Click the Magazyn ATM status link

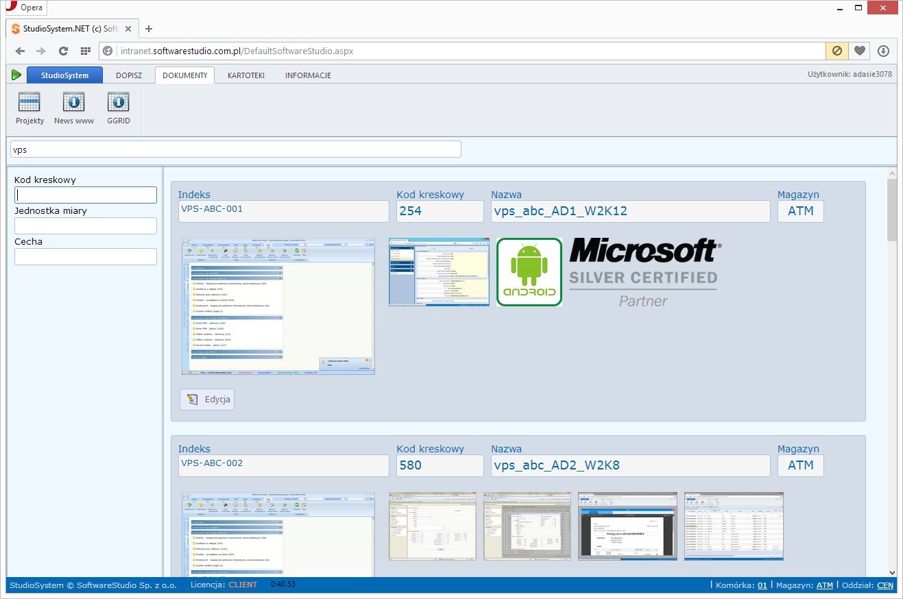(x=825, y=585)
